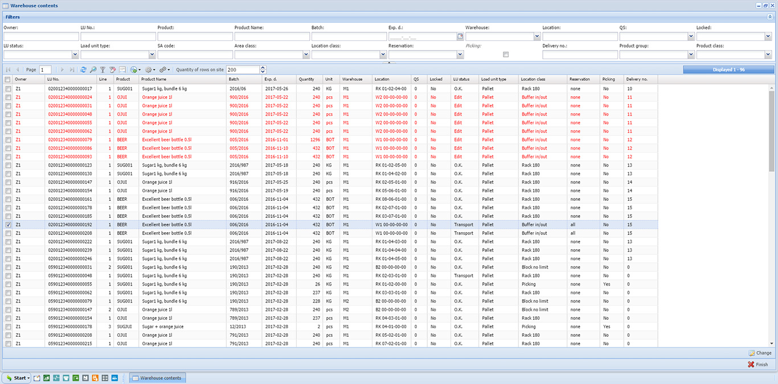Screen dimensions: 778x384
Task: Click the Owner filter input field
Action: (x=41, y=36)
